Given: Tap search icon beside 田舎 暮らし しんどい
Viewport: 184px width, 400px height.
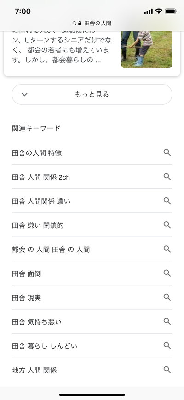Looking at the screenshot, I should pos(167,345).
